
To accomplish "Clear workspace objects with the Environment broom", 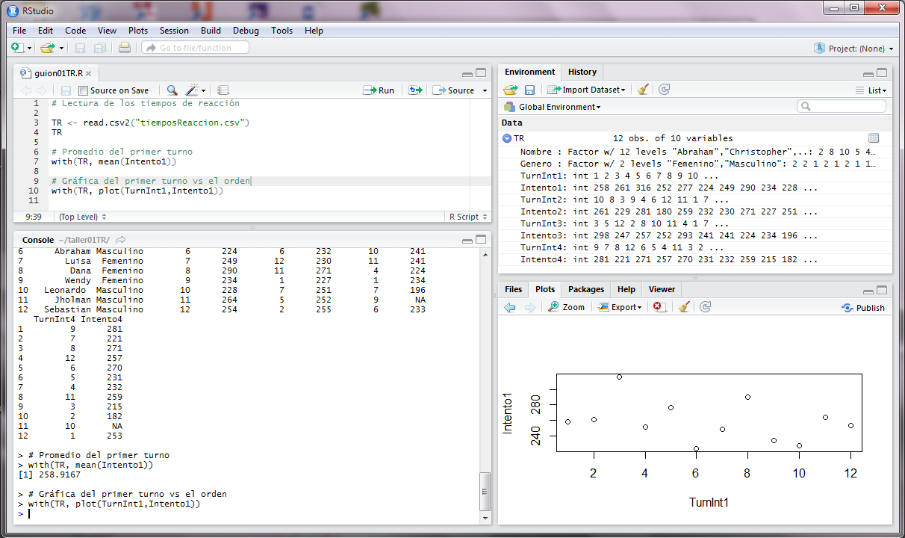I will tap(643, 90).
